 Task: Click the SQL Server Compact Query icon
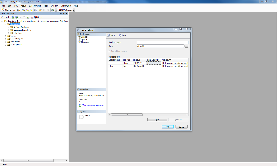(35, 10)
